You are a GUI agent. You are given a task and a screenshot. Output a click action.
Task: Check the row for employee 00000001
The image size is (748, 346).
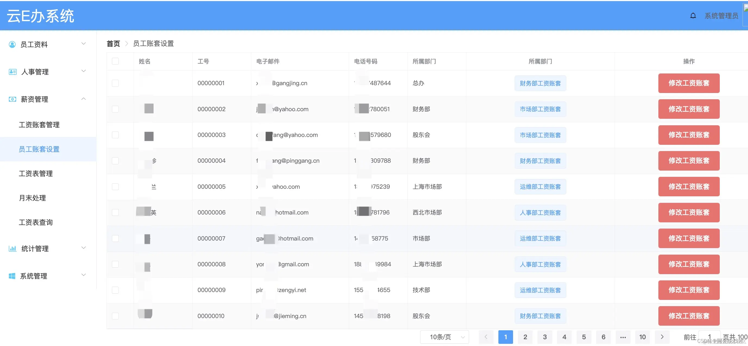(x=115, y=83)
